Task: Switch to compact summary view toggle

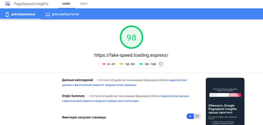Action: coord(190,116)
